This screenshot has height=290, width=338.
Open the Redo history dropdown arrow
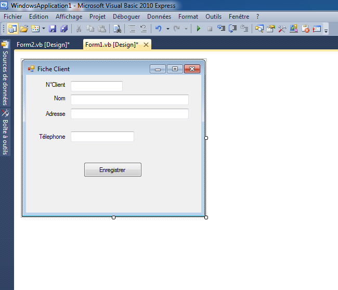(x=186, y=29)
